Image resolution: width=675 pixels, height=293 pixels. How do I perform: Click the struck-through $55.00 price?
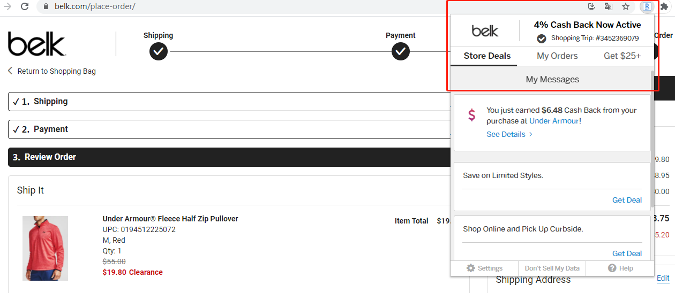click(114, 261)
